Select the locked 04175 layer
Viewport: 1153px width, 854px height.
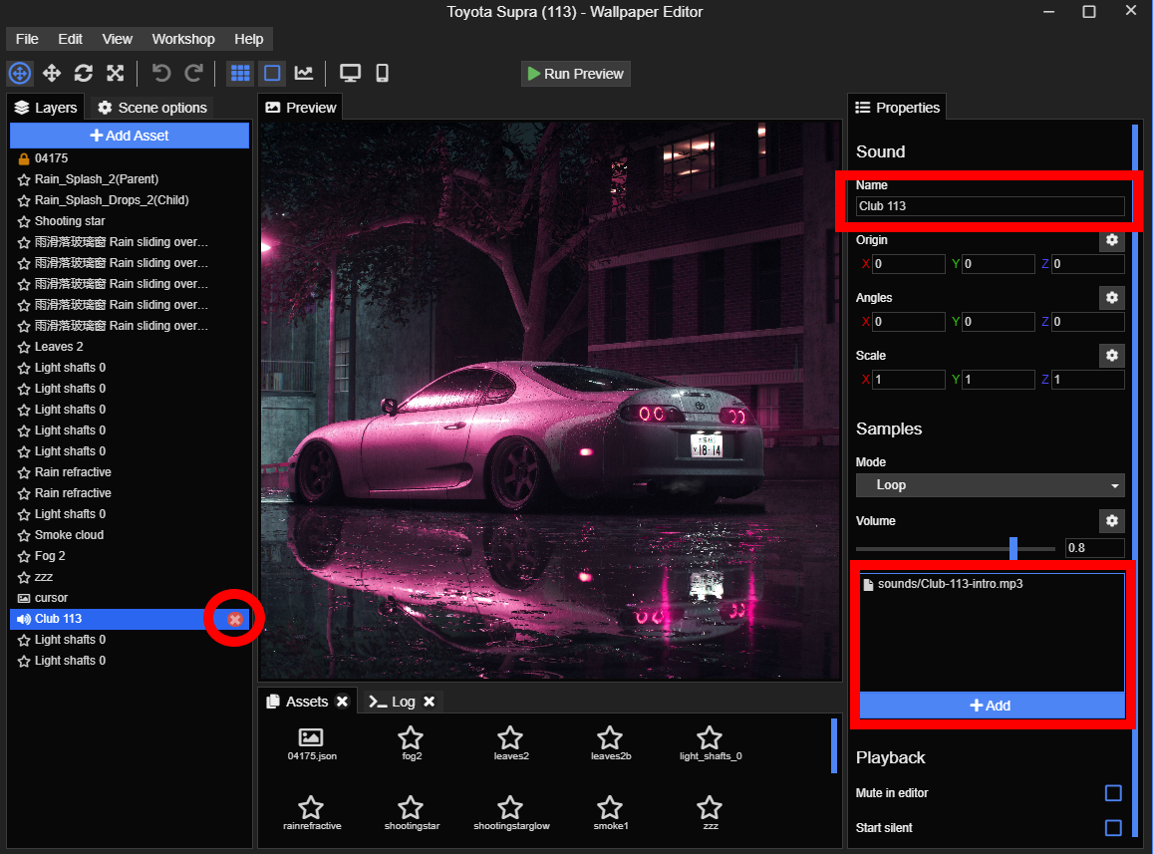[130, 158]
